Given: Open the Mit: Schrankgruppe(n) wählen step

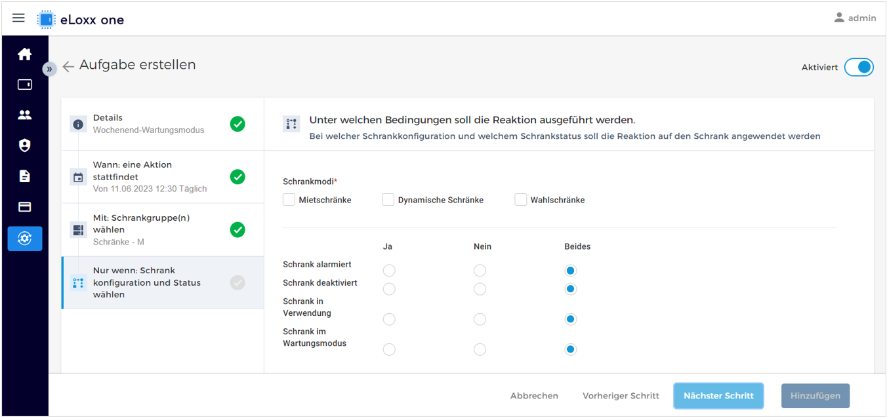Looking at the screenshot, I should click(163, 230).
